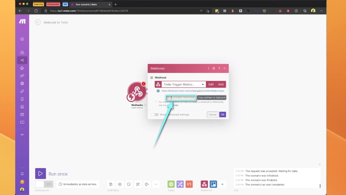Screen dimensions: 346x195
Task: Click Cancel in the Webhooks dialog
Action: pyautogui.click(x=213, y=115)
